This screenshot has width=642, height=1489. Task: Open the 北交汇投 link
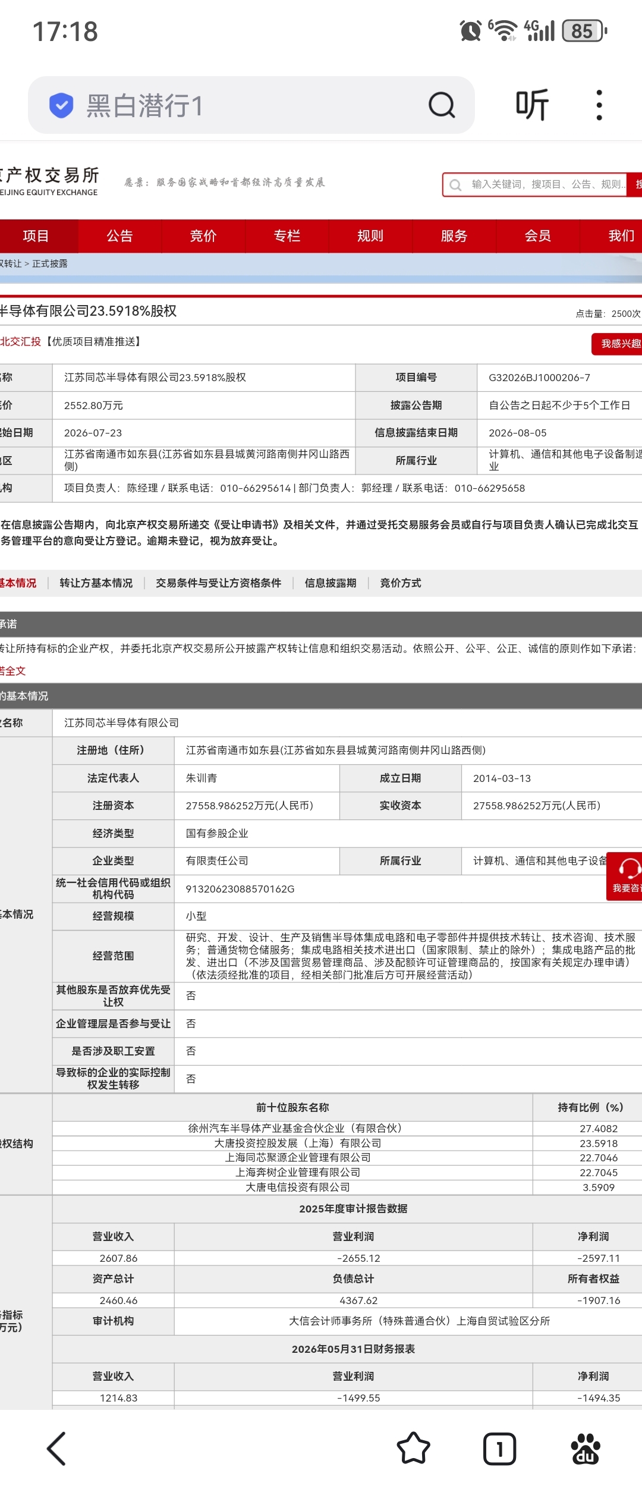click(21, 341)
